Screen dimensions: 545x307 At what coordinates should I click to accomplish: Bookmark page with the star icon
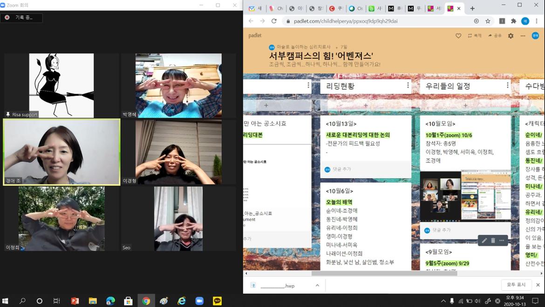tap(488, 21)
